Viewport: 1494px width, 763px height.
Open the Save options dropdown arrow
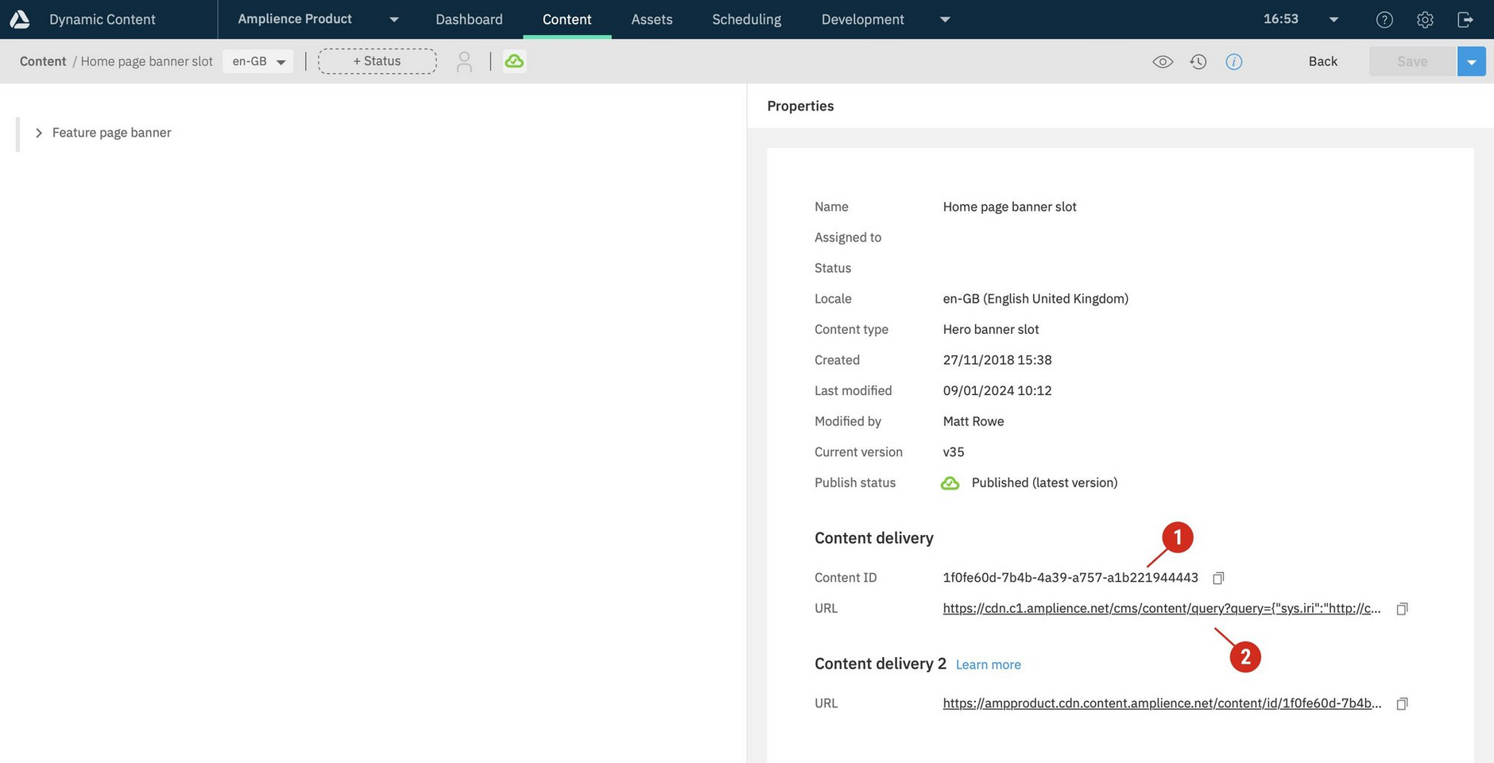pyautogui.click(x=1472, y=61)
